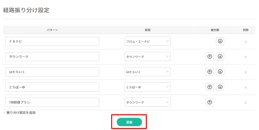This screenshot has height=130, width=259.
Task: Delete the はたらいく pattern row
Action: click(245, 72)
